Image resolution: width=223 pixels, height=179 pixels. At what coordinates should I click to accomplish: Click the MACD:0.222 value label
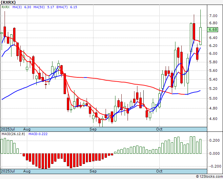38,134
